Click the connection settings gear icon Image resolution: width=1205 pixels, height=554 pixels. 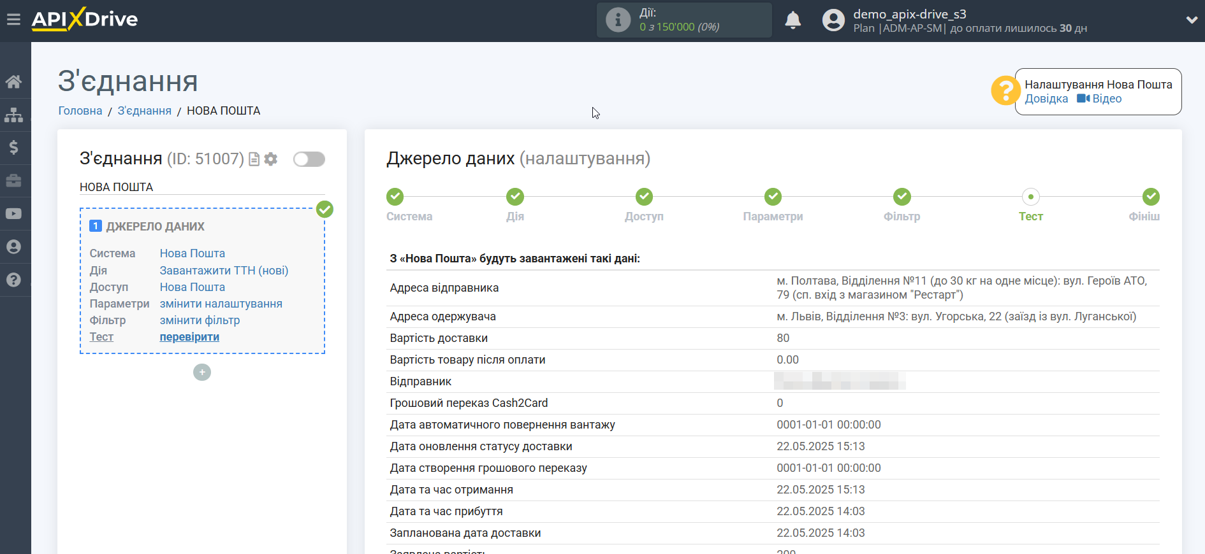click(x=271, y=159)
